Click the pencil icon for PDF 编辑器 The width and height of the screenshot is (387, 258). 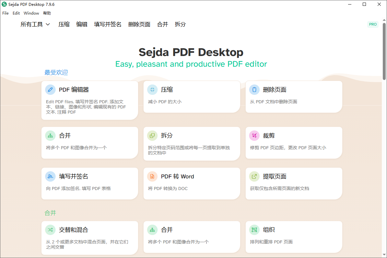point(50,90)
